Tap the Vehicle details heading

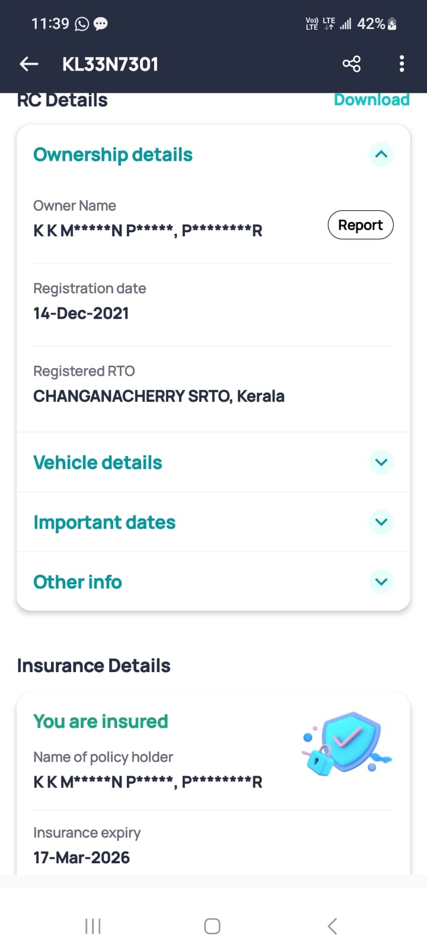tap(98, 463)
